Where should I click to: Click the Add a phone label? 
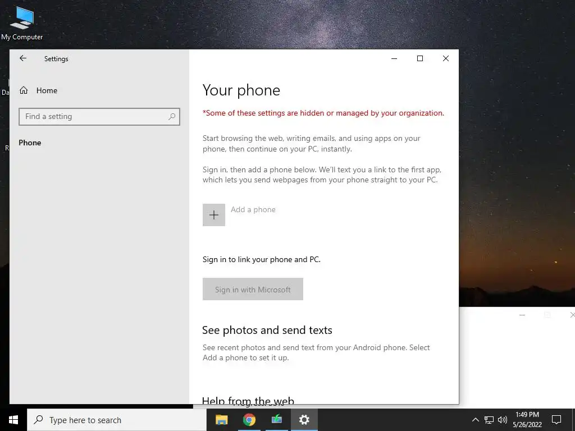pos(253,210)
